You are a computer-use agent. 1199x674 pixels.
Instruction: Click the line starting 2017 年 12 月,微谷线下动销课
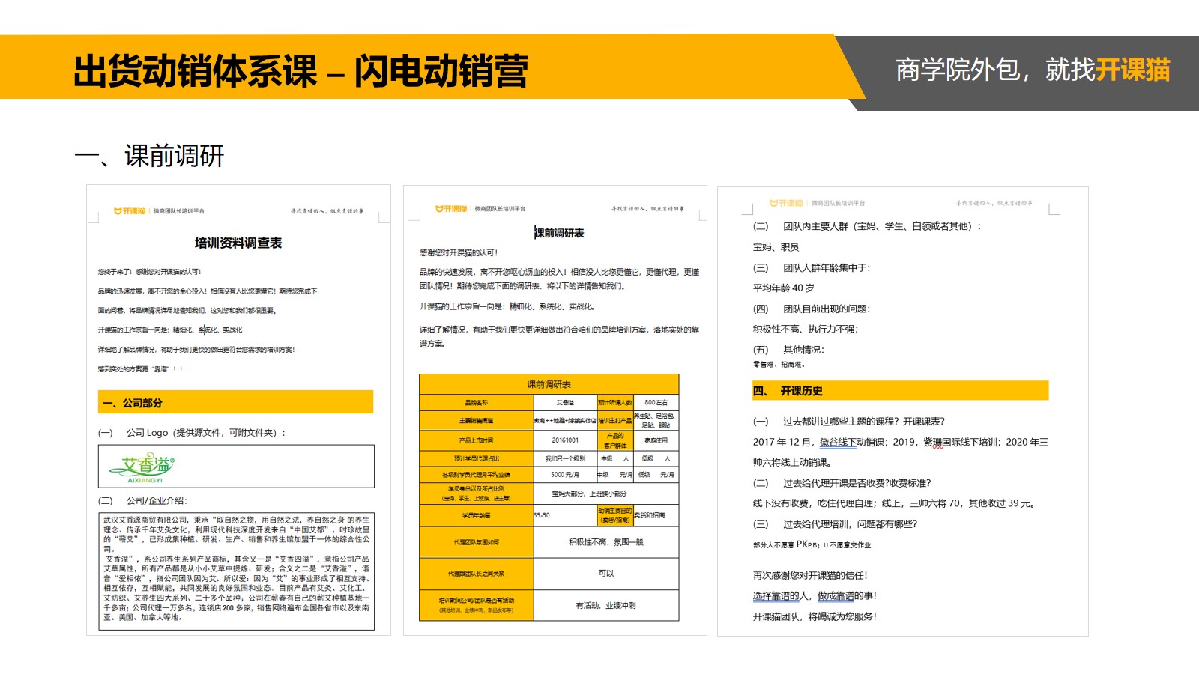point(901,443)
